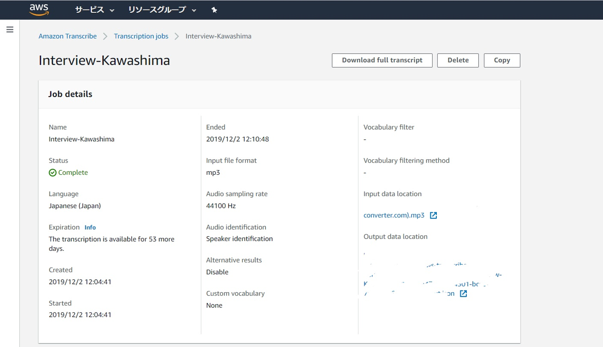Click chevron after Amazon Transcribe breadcrumb
603x347 pixels.
click(x=105, y=36)
